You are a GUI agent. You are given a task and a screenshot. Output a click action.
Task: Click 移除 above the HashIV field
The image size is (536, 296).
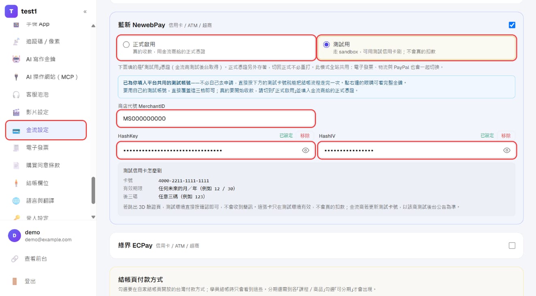[506, 136]
